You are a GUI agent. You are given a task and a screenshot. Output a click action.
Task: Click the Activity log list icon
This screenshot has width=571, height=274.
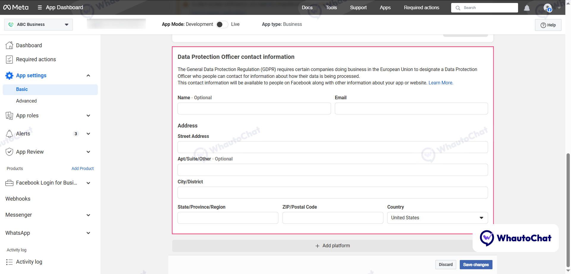10,262
